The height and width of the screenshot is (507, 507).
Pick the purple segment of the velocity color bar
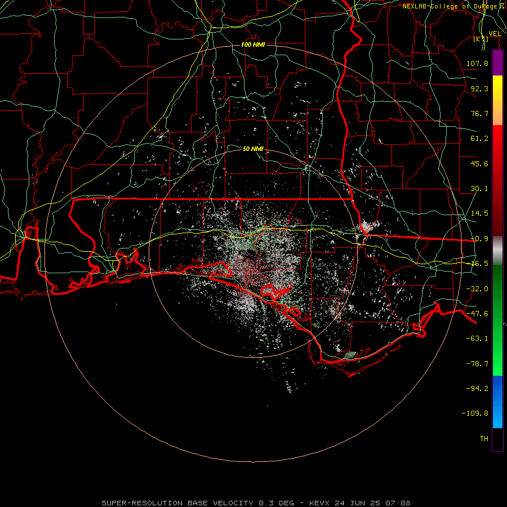pyautogui.click(x=497, y=63)
